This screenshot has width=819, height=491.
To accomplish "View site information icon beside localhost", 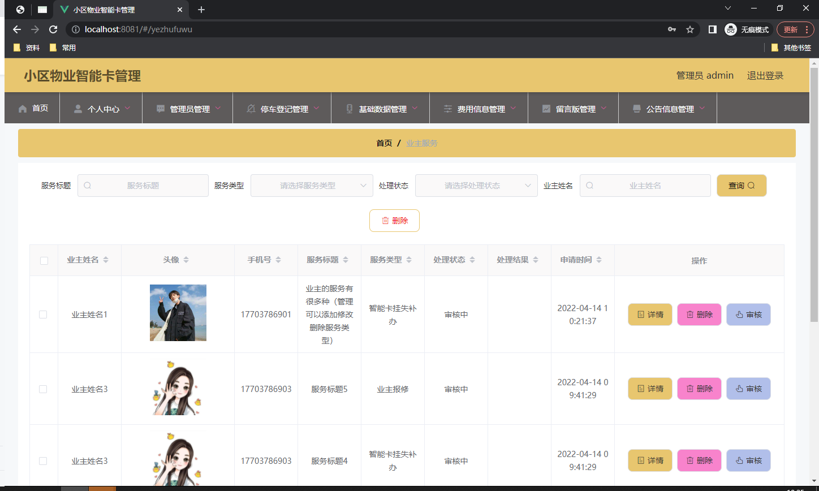I will tap(75, 29).
